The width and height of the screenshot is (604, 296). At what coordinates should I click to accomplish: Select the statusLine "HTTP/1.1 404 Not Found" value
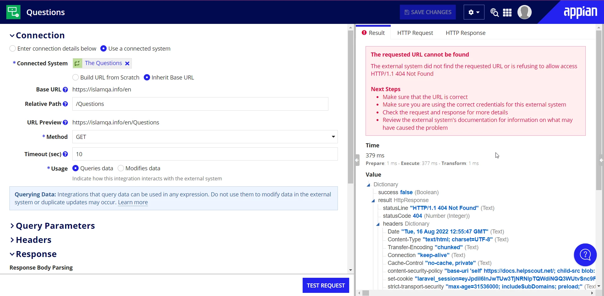pyautogui.click(x=444, y=208)
